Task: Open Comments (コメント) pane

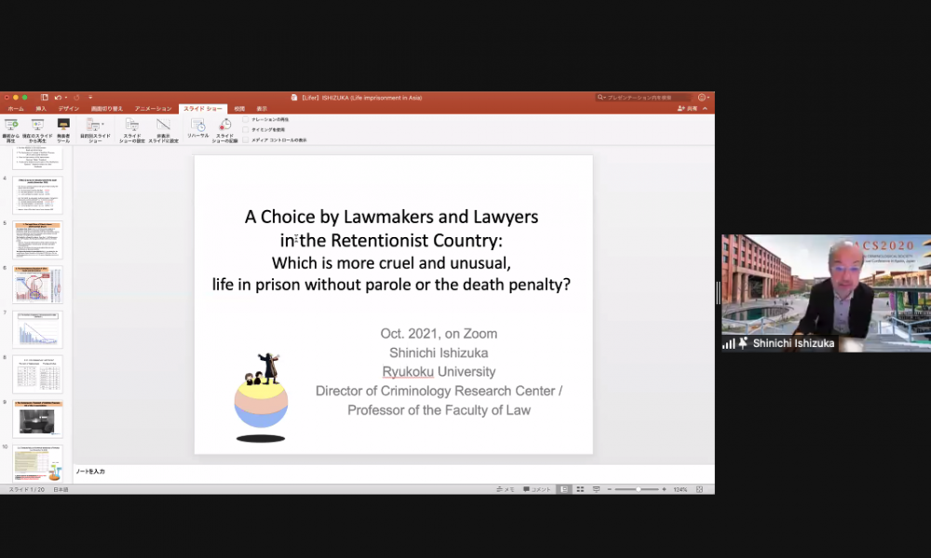Action: [537, 490]
